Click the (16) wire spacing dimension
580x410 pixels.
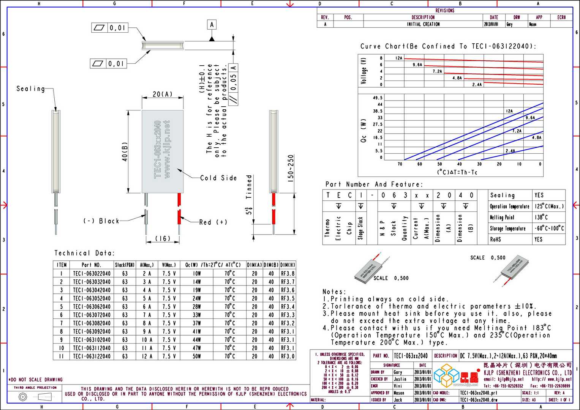pos(163,238)
